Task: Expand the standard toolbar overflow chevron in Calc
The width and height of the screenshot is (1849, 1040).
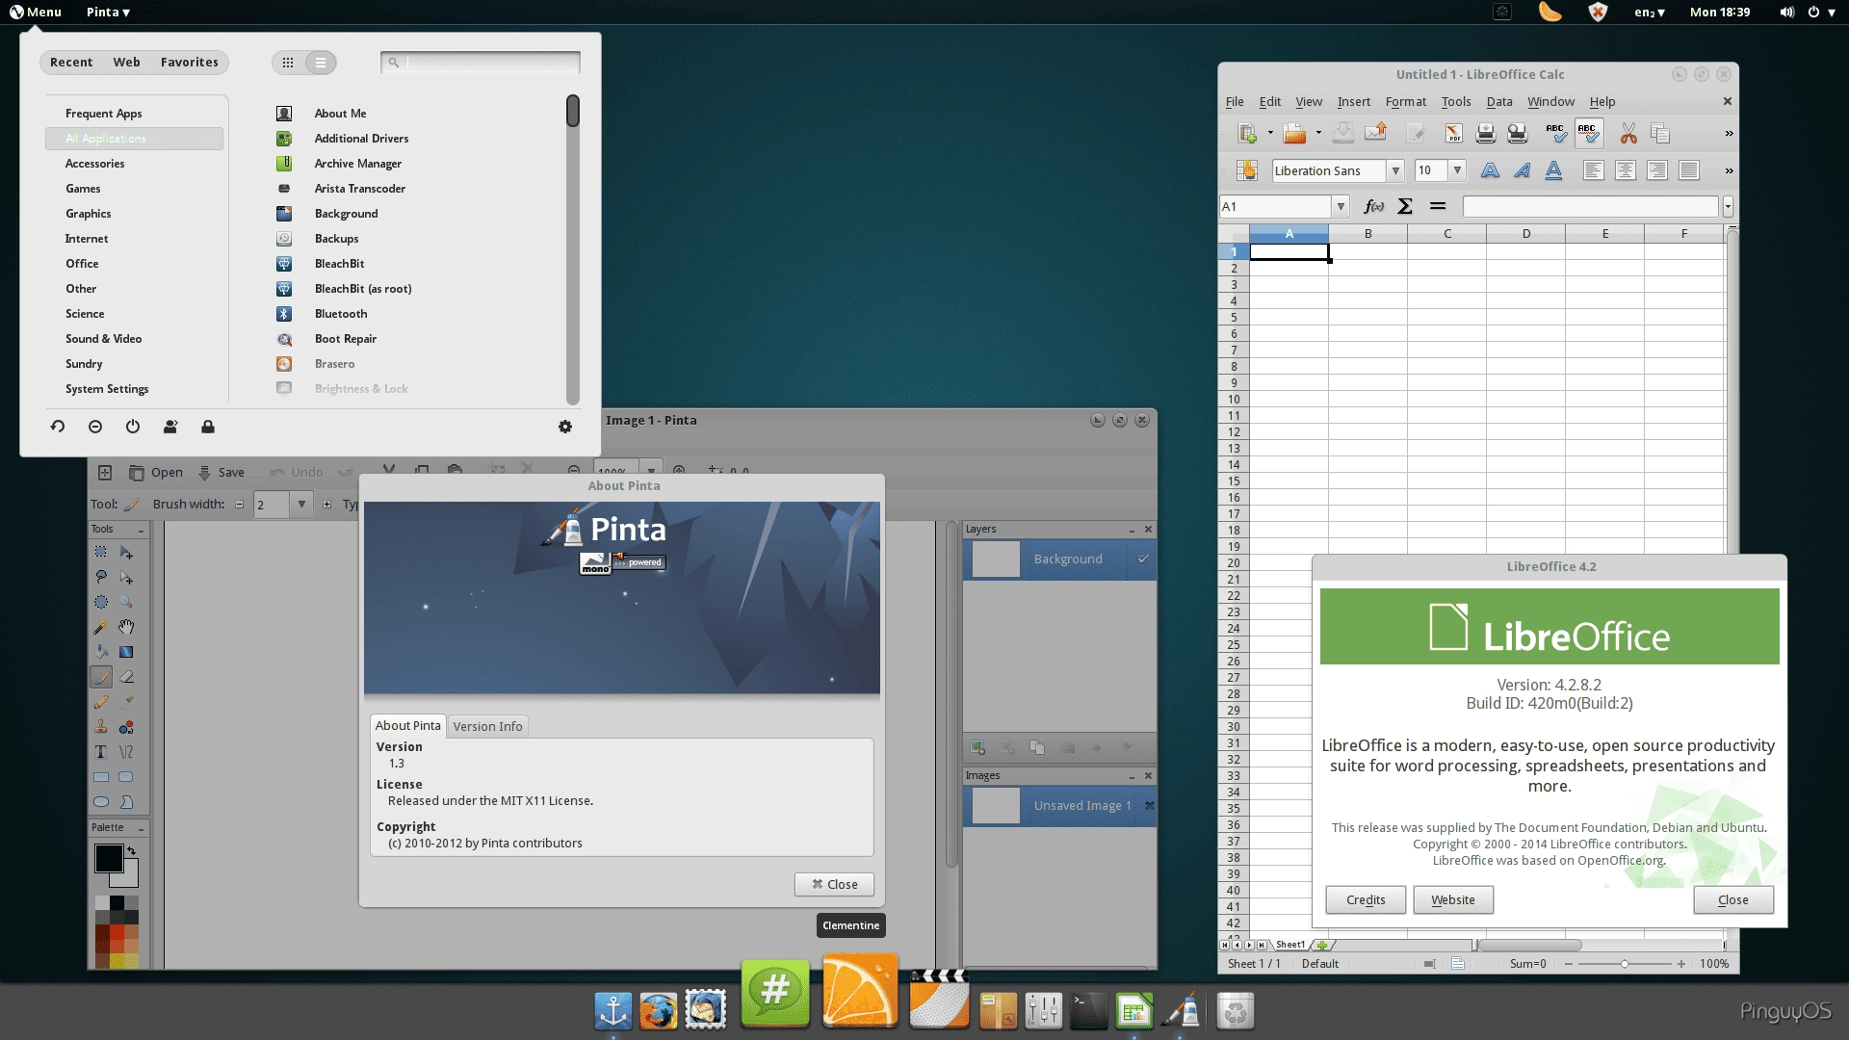Action: click(1729, 134)
